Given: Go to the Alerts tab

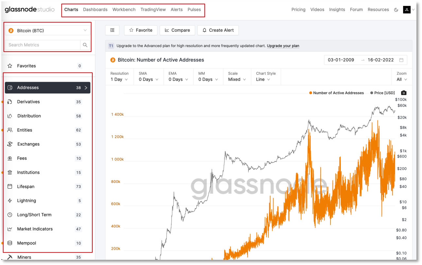Looking at the screenshot, I should click(x=177, y=9).
